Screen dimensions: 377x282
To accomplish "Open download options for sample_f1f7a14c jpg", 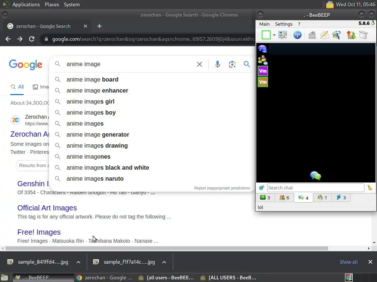I will tap(164, 262).
